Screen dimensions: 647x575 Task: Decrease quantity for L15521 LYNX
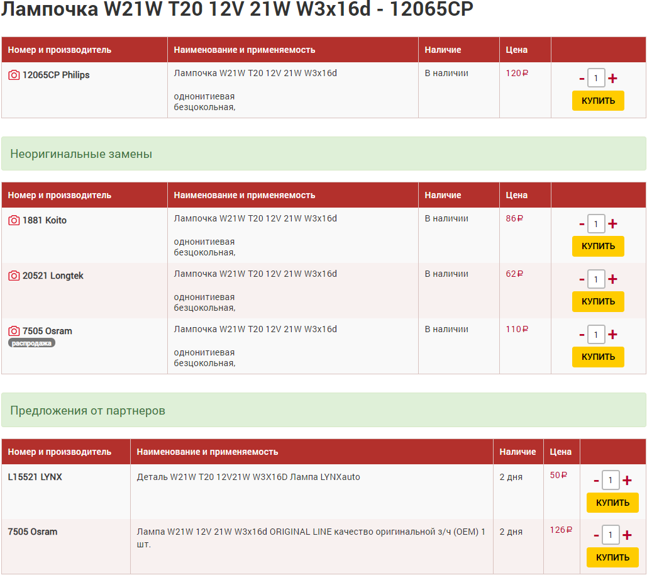click(x=596, y=481)
